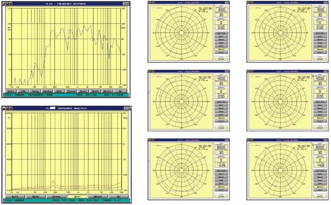The height and width of the screenshot is (205, 331).
Task: Toggle highlighted Over button in Impedance Analysis
Action: pyautogui.click(x=77, y=197)
